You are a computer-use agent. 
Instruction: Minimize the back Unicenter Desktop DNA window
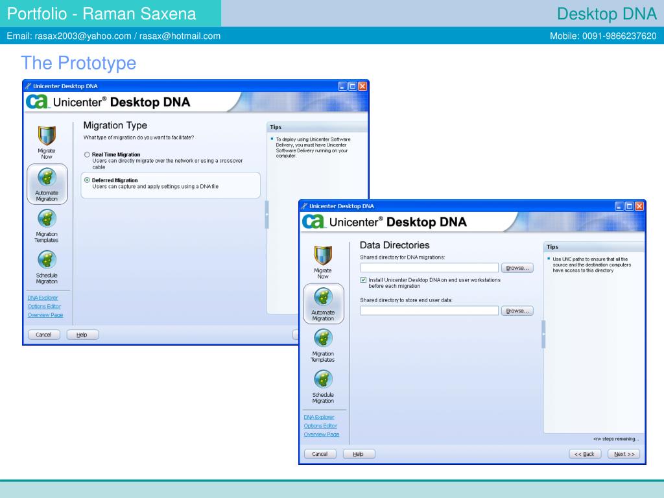(x=343, y=86)
